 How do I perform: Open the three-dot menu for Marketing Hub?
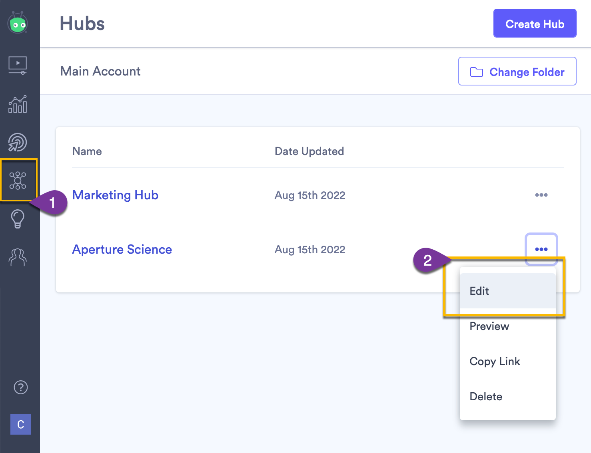(x=541, y=195)
